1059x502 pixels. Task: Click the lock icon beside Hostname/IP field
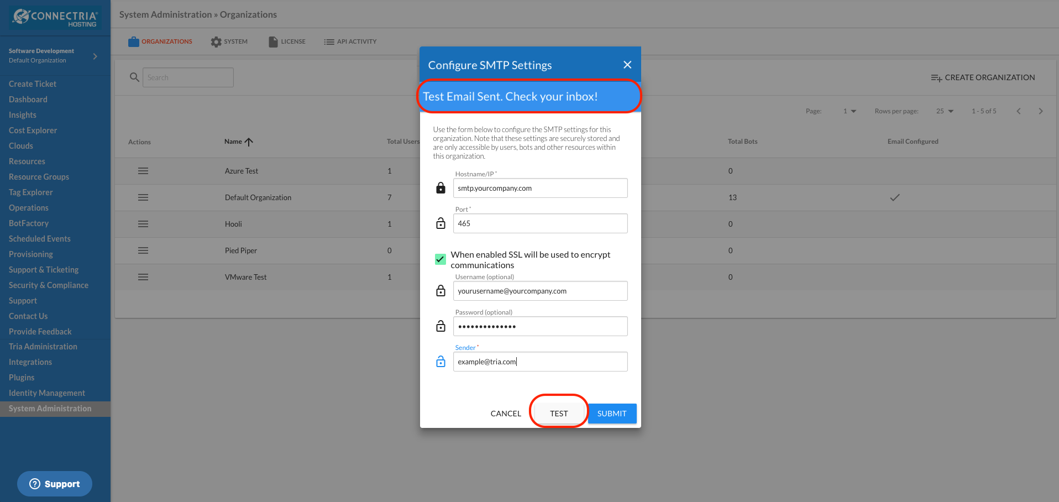coord(441,188)
